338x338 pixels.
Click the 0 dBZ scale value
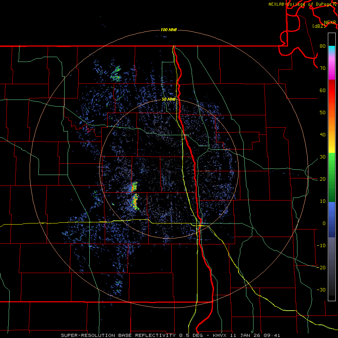pyautogui.click(x=324, y=223)
